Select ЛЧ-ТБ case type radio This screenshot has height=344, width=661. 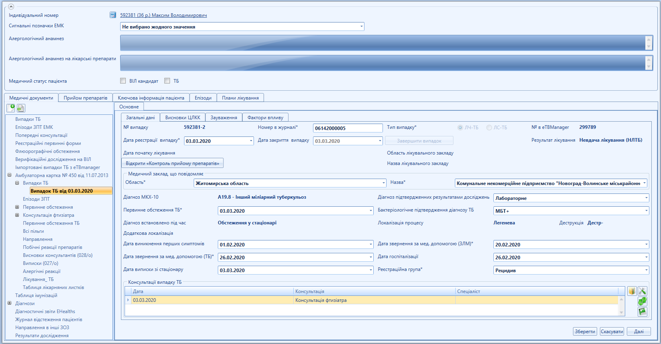pyautogui.click(x=460, y=127)
